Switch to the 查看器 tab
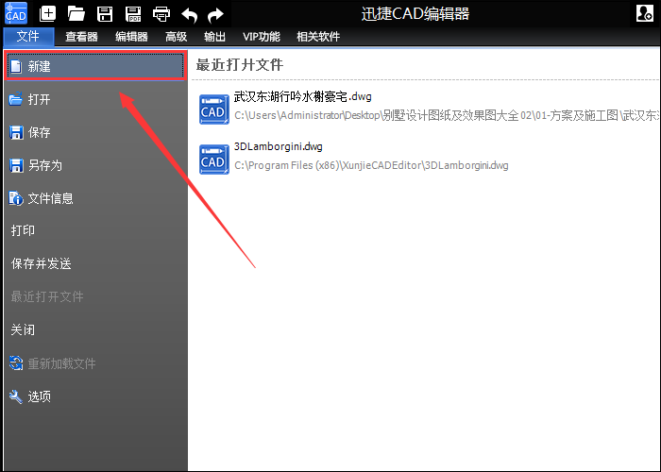This screenshot has height=472, width=661. click(81, 37)
